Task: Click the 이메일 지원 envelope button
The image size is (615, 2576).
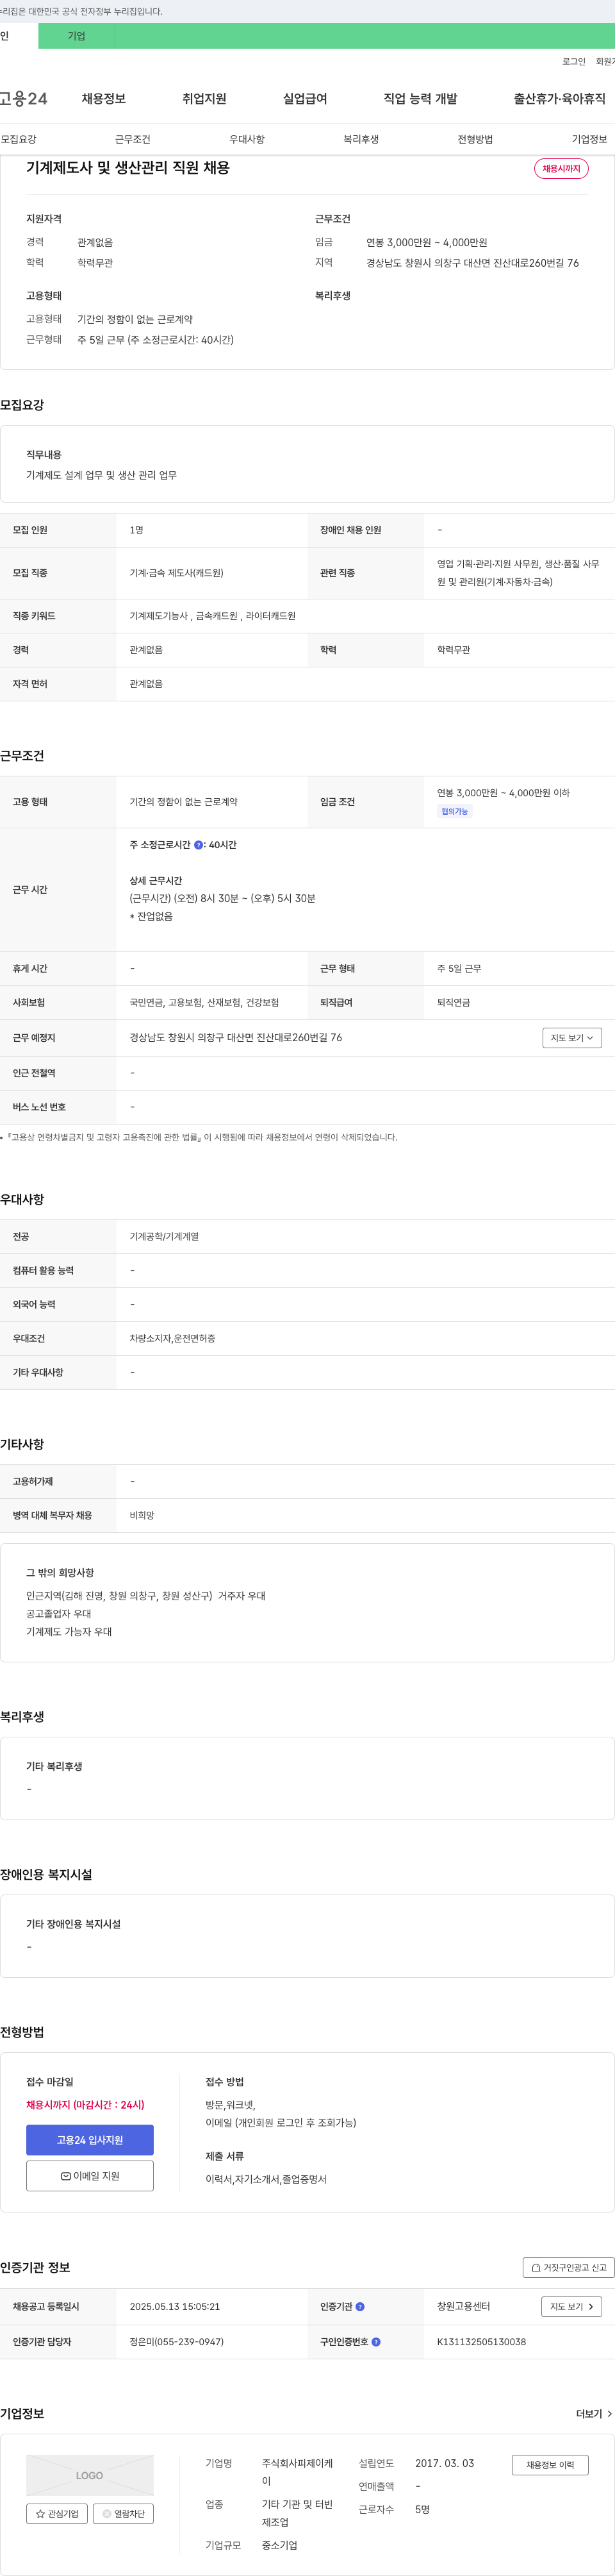Action: 90,2176
